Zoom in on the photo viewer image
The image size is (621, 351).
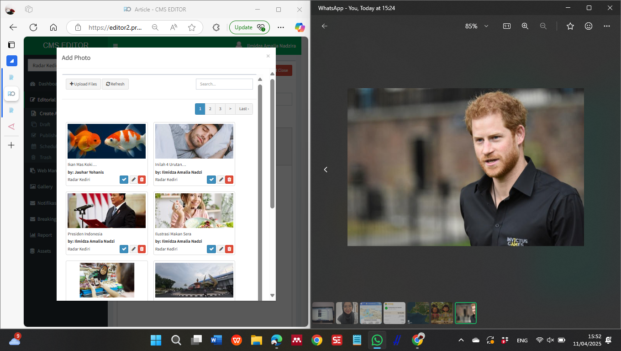(525, 26)
